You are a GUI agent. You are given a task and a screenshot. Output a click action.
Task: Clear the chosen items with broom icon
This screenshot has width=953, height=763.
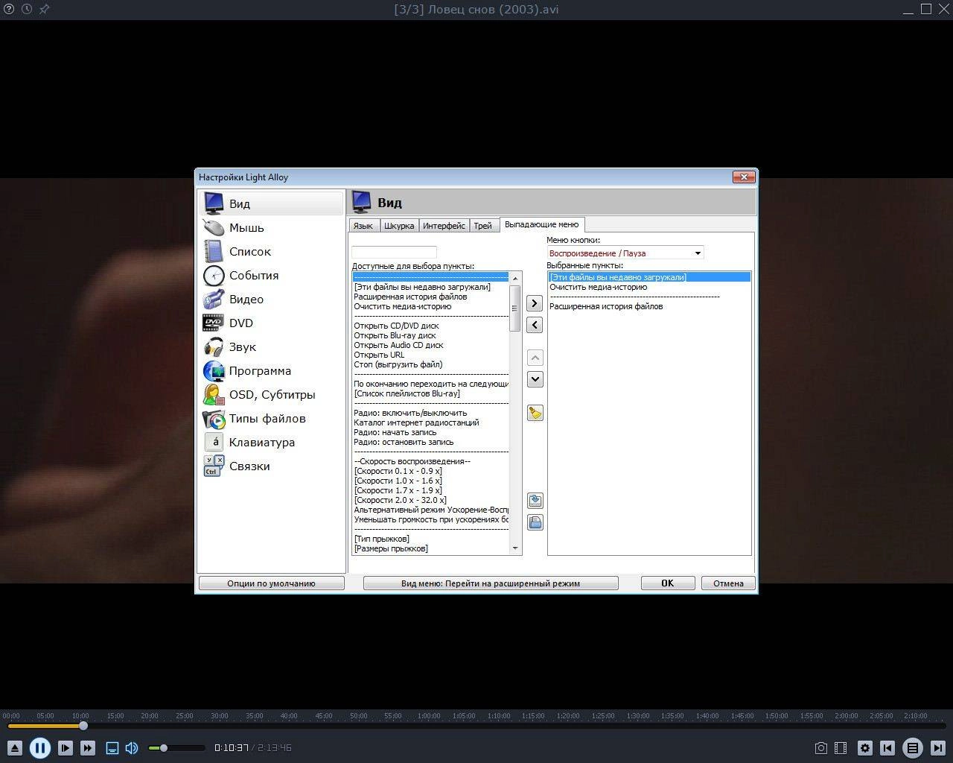click(x=535, y=413)
